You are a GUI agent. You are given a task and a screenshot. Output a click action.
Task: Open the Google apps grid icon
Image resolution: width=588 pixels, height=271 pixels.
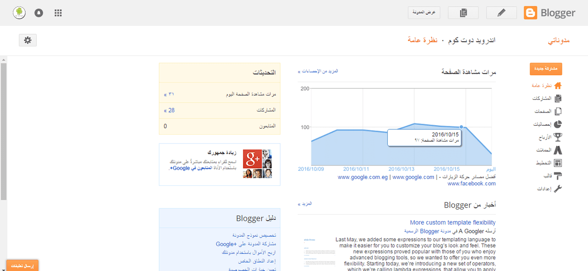pyautogui.click(x=58, y=13)
